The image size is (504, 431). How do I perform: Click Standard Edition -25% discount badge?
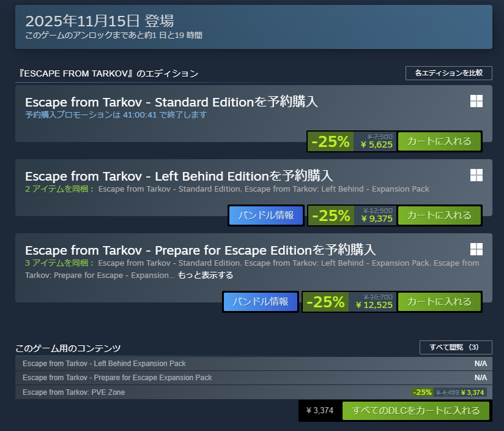coord(330,141)
